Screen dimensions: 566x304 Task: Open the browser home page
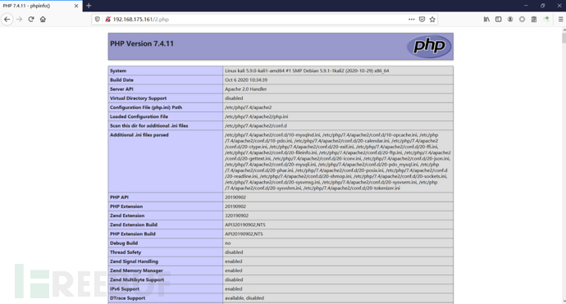43,19
